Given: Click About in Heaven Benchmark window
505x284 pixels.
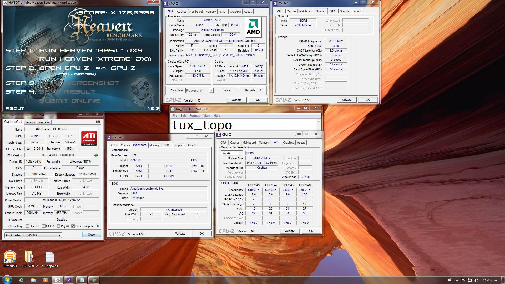Looking at the screenshot, I should (15, 108).
